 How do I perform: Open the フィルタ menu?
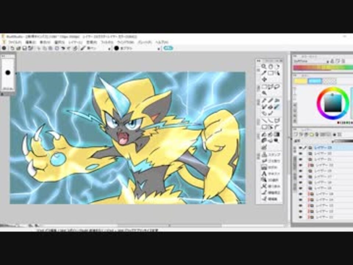[x=107, y=42]
